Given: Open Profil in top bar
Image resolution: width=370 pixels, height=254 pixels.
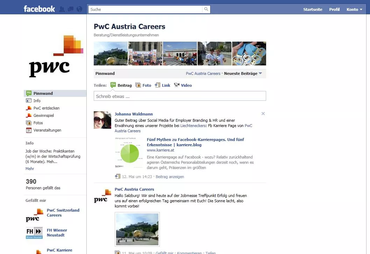Looking at the screenshot, I should (x=334, y=9).
